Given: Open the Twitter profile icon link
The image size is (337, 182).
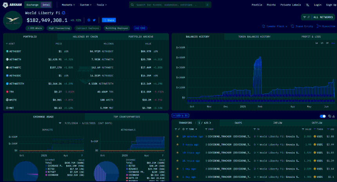Looking at the screenshot, I should click(94, 20).
